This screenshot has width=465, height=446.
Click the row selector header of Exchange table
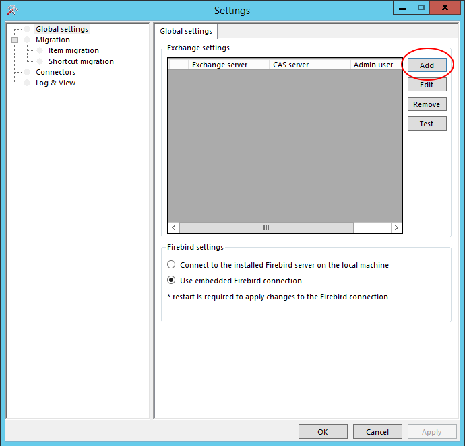[x=178, y=65]
